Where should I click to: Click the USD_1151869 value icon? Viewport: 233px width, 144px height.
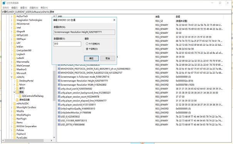[x=59, y=121]
